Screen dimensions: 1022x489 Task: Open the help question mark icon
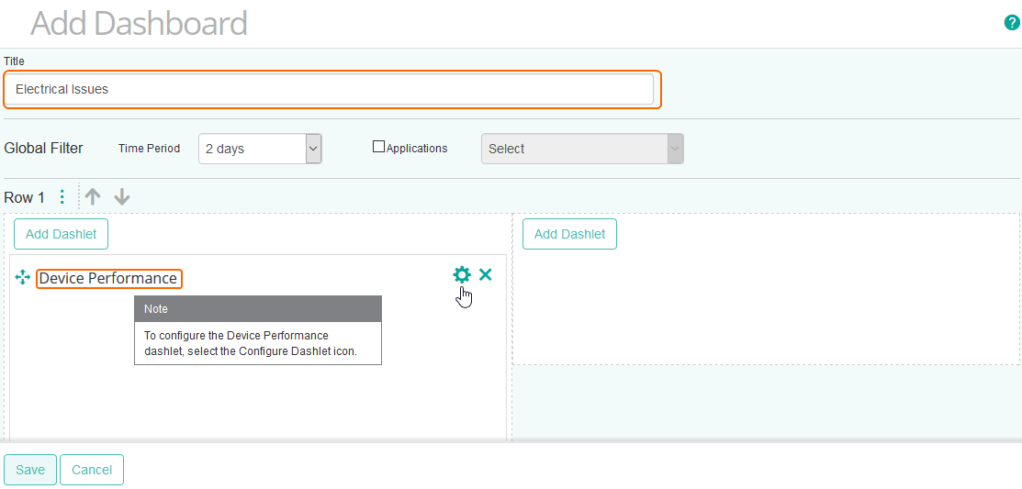pyautogui.click(x=1011, y=24)
